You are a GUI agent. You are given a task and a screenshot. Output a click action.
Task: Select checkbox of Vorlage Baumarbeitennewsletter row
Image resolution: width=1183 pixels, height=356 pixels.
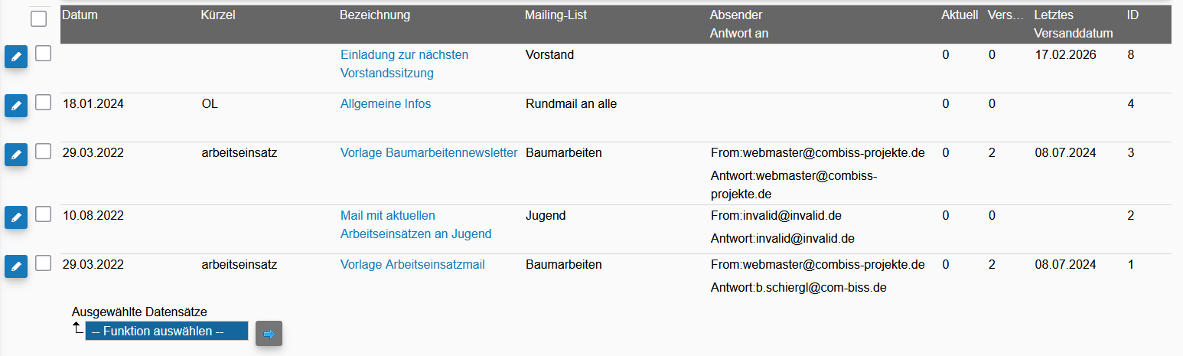44,151
